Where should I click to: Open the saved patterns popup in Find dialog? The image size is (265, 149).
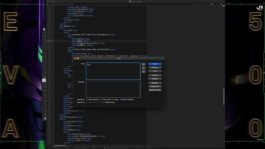pos(144,68)
